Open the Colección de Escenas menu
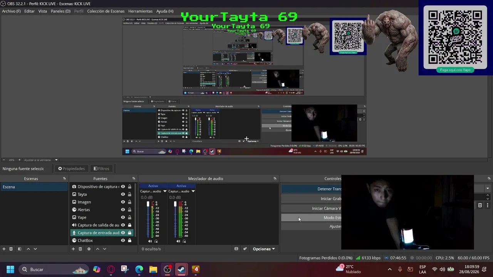 point(106,11)
